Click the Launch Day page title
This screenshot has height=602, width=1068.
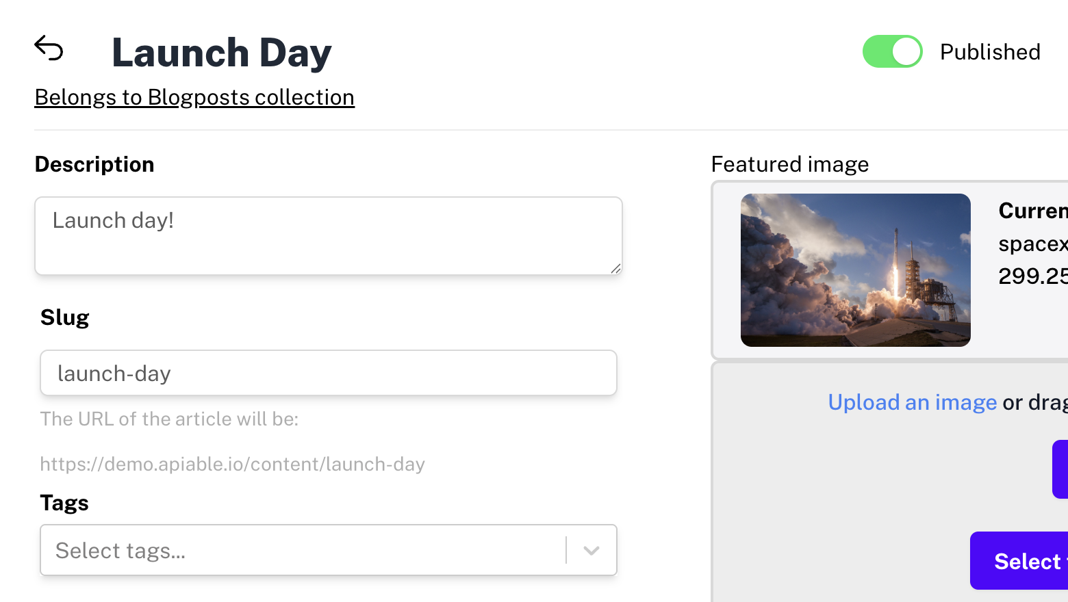[x=221, y=53]
